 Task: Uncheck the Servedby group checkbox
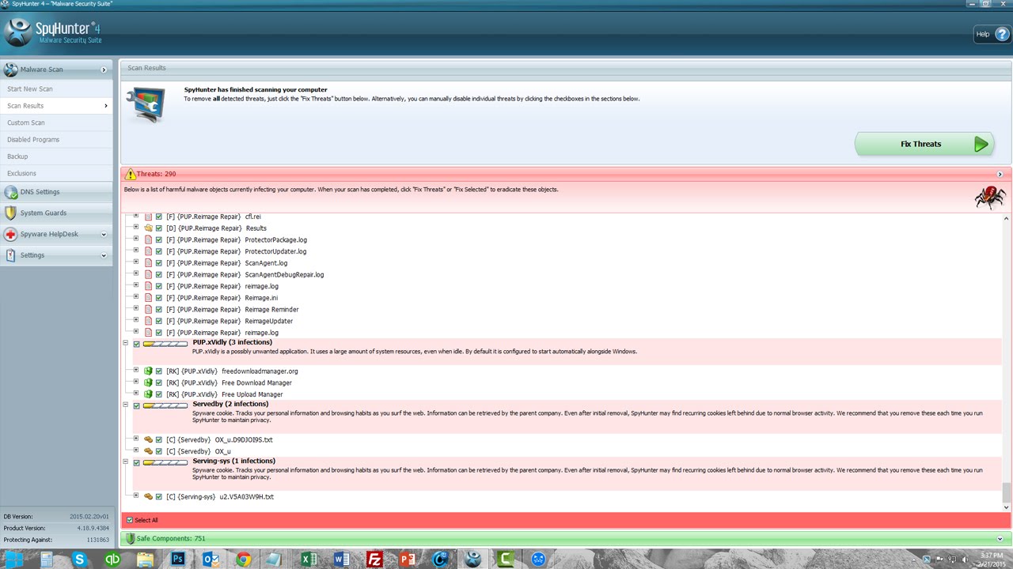click(137, 406)
